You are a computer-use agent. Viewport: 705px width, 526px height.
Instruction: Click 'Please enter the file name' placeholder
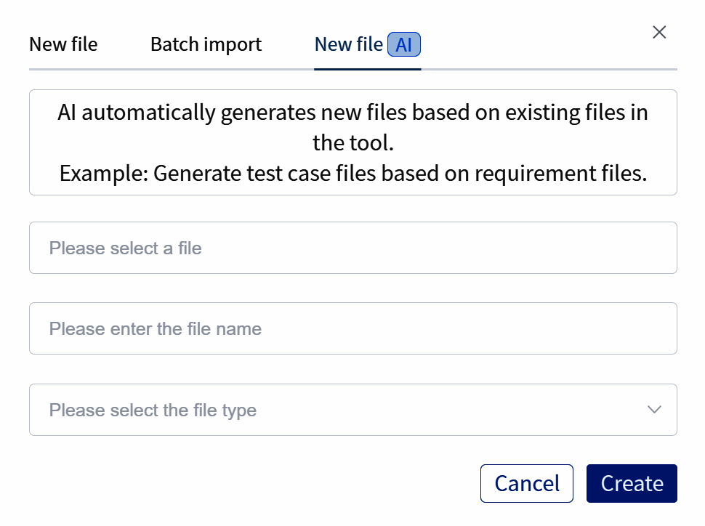pyautogui.click(x=156, y=329)
